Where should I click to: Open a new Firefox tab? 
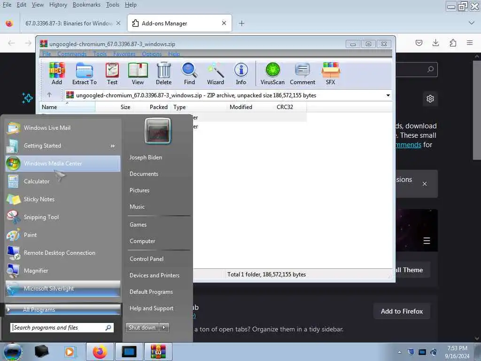pyautogui.click(x=241, y=24)
